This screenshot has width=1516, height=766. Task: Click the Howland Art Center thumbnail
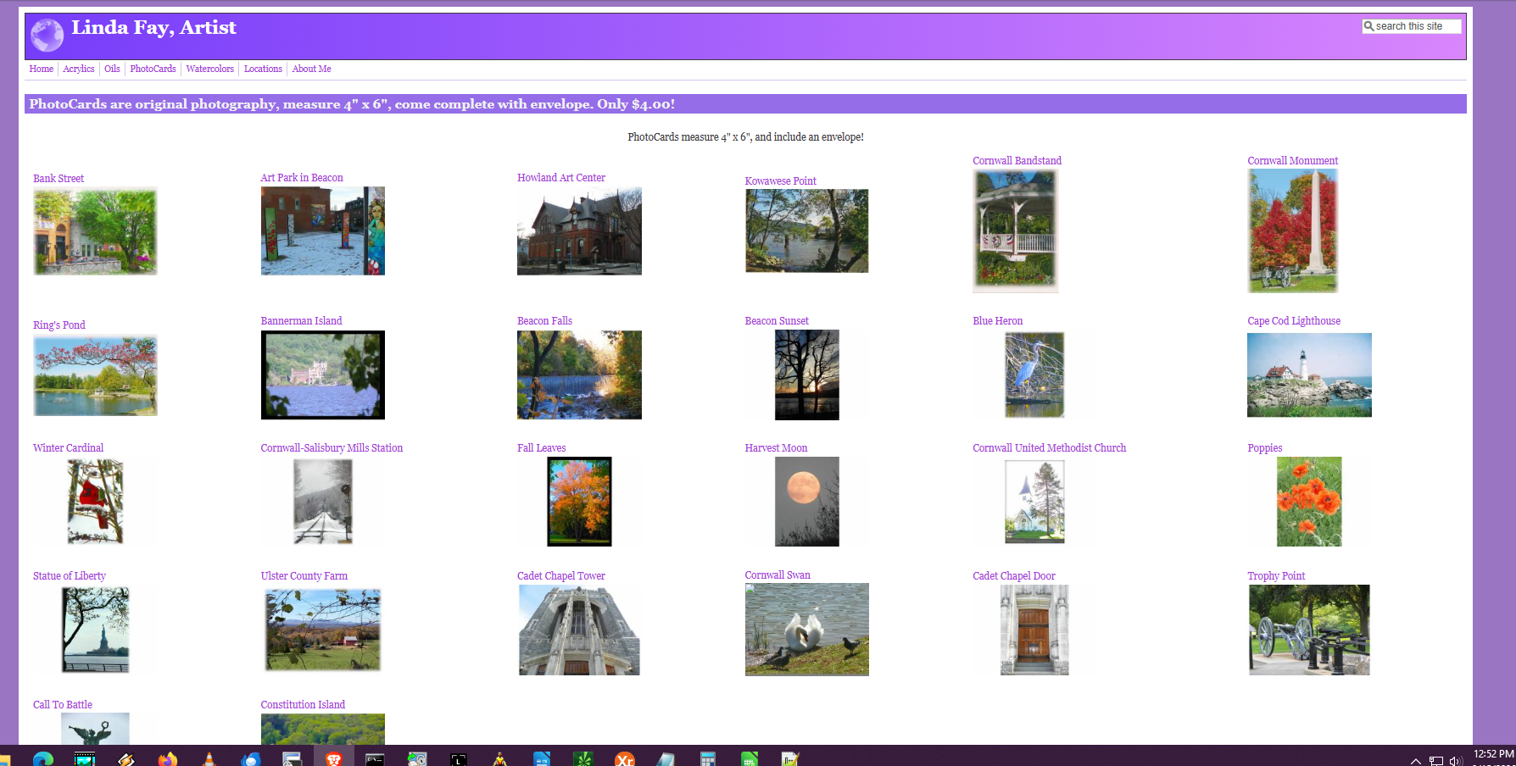click(579, 230)
